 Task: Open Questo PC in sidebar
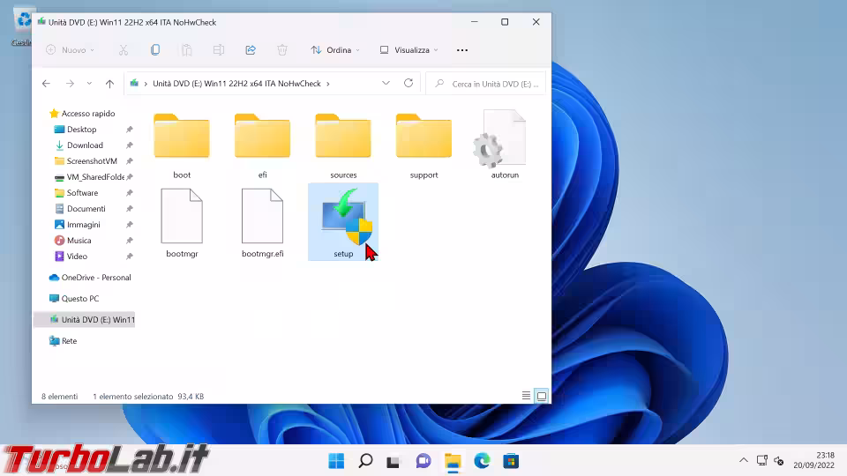(x=74, y=299)
